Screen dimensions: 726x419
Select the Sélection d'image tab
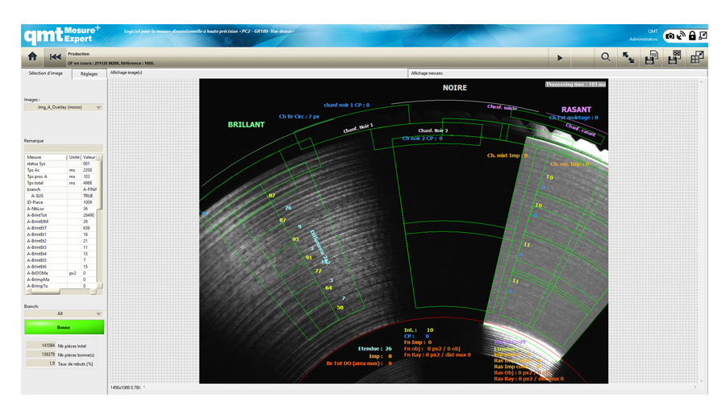pyautogui.click(x=46, y=73)
